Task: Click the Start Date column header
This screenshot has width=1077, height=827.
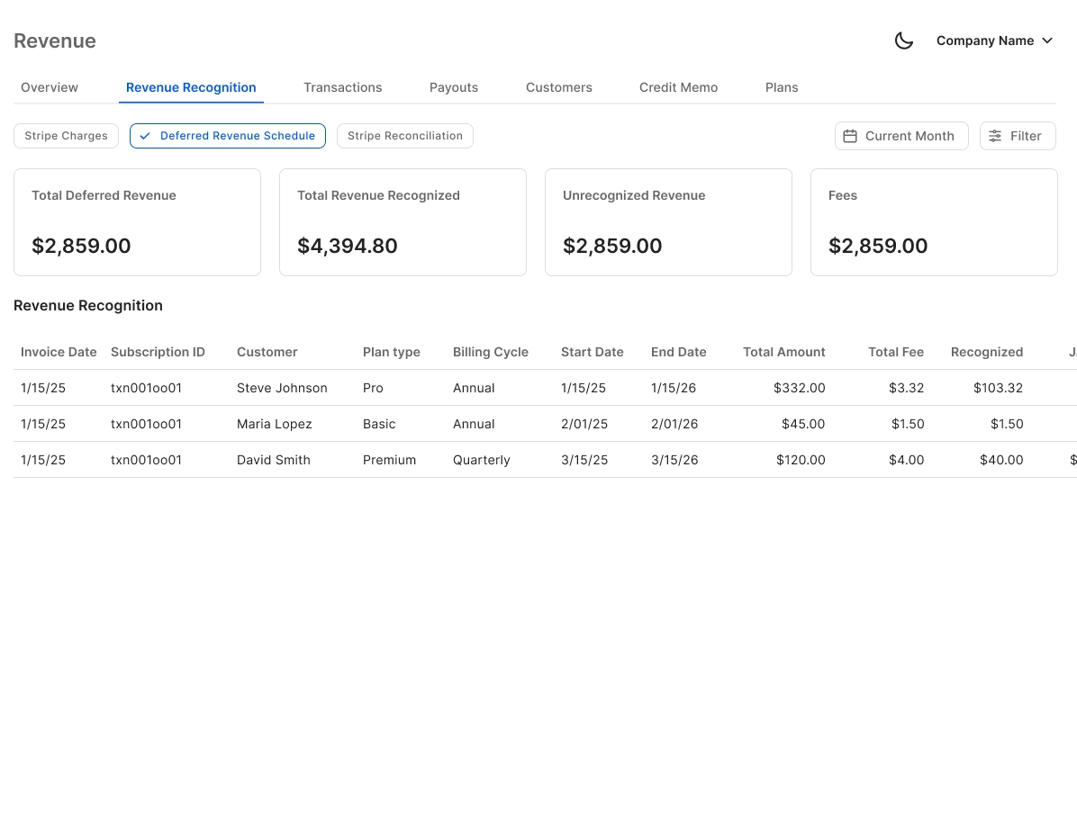Action: 592,352
